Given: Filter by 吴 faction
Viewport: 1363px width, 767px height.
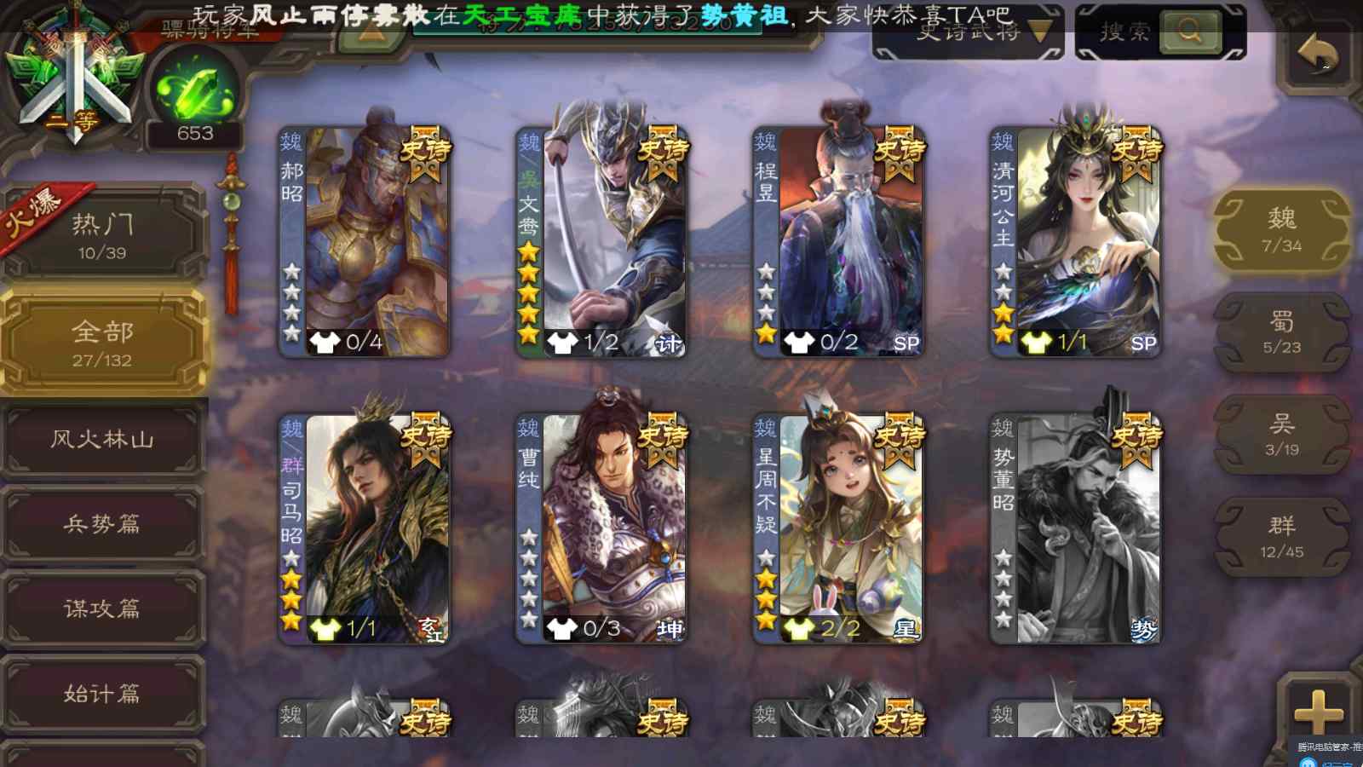Looking at the screenshot, I should tap(1282, 435).
